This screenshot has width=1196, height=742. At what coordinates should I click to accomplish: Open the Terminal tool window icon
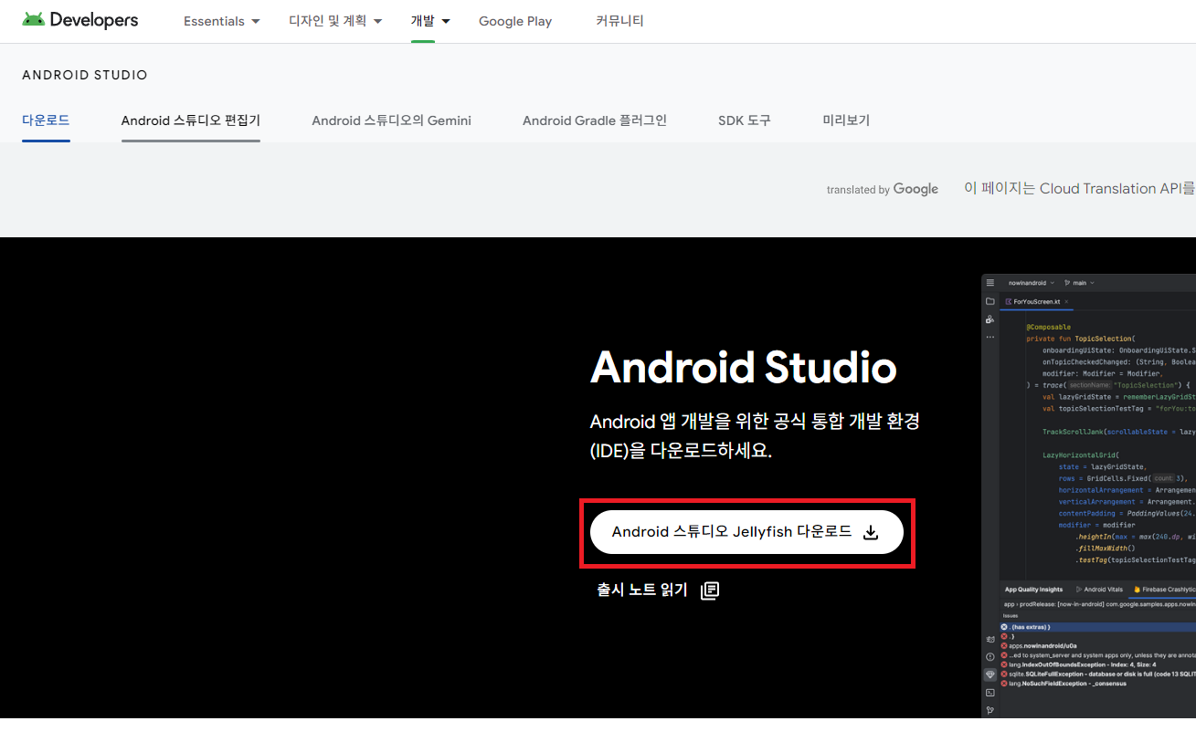(x=990, y=693)
